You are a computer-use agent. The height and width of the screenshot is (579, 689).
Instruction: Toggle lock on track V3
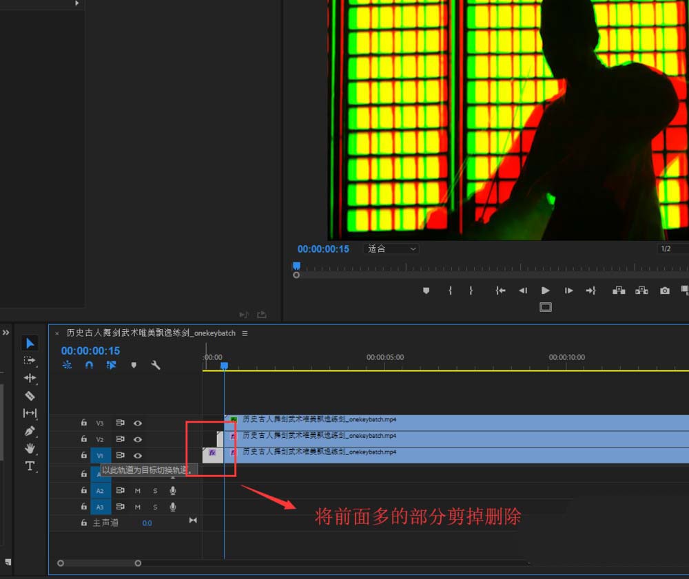[x=84, y=423]
